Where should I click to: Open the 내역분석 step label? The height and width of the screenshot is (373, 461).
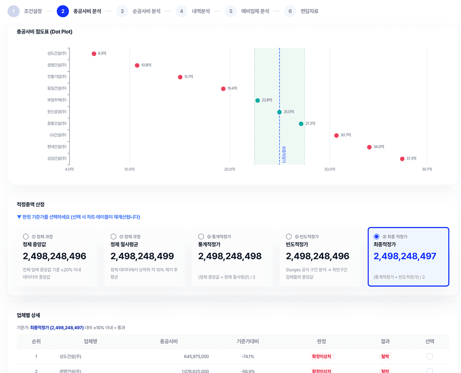(x=201, y=11)
